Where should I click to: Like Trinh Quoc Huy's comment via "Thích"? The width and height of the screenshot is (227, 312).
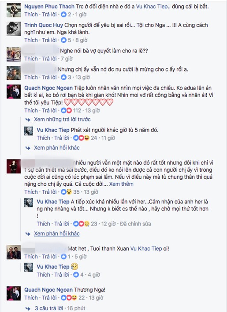(31, 40)
